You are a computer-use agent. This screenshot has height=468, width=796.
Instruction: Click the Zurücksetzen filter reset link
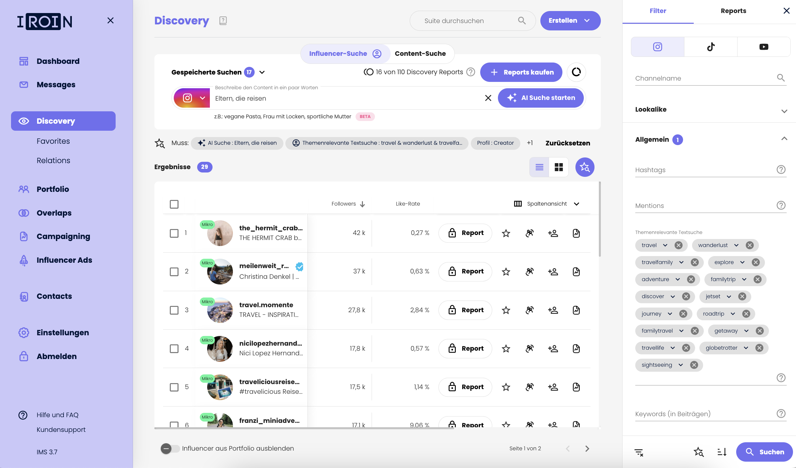(568, 143)
